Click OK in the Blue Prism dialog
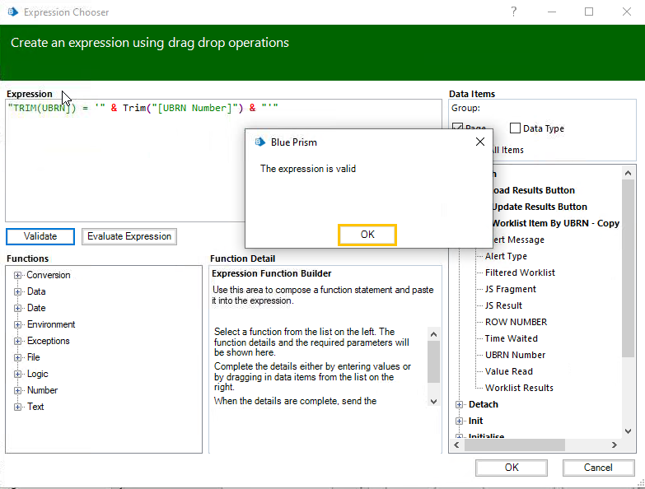This screenshot has height=489, width=645. pyautogui.click(x=367, y=235)
